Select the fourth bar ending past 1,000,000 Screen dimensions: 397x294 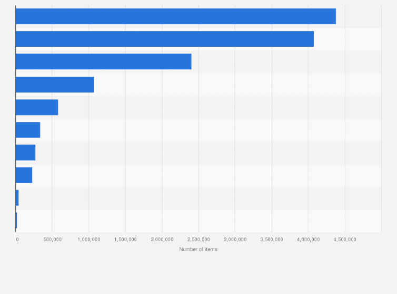pyautogui.click(x=55, y=85)
